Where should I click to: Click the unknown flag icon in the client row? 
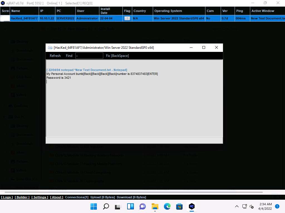[x=127, y=18]
